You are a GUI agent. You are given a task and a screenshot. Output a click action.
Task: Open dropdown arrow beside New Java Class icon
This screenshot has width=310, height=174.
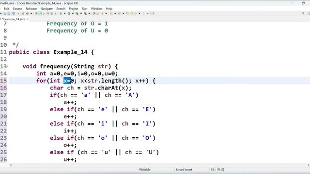click(31, 14)
